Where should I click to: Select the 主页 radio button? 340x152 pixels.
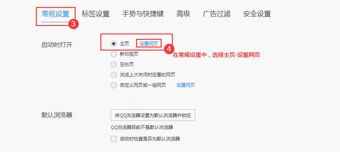coord(114,44)
